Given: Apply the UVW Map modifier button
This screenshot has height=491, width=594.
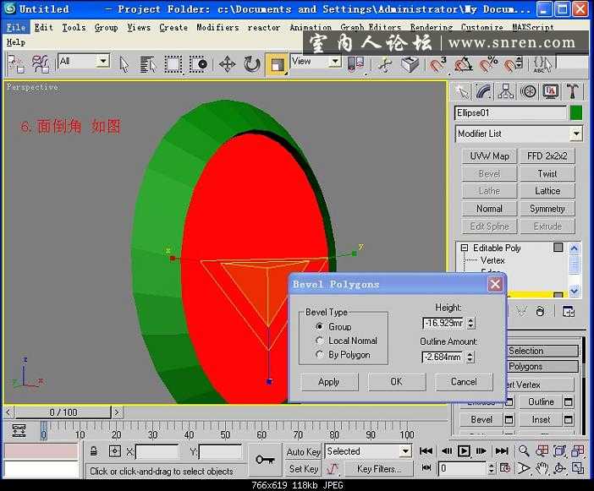Looking at the screenshot, I should [x=489, y=155].
